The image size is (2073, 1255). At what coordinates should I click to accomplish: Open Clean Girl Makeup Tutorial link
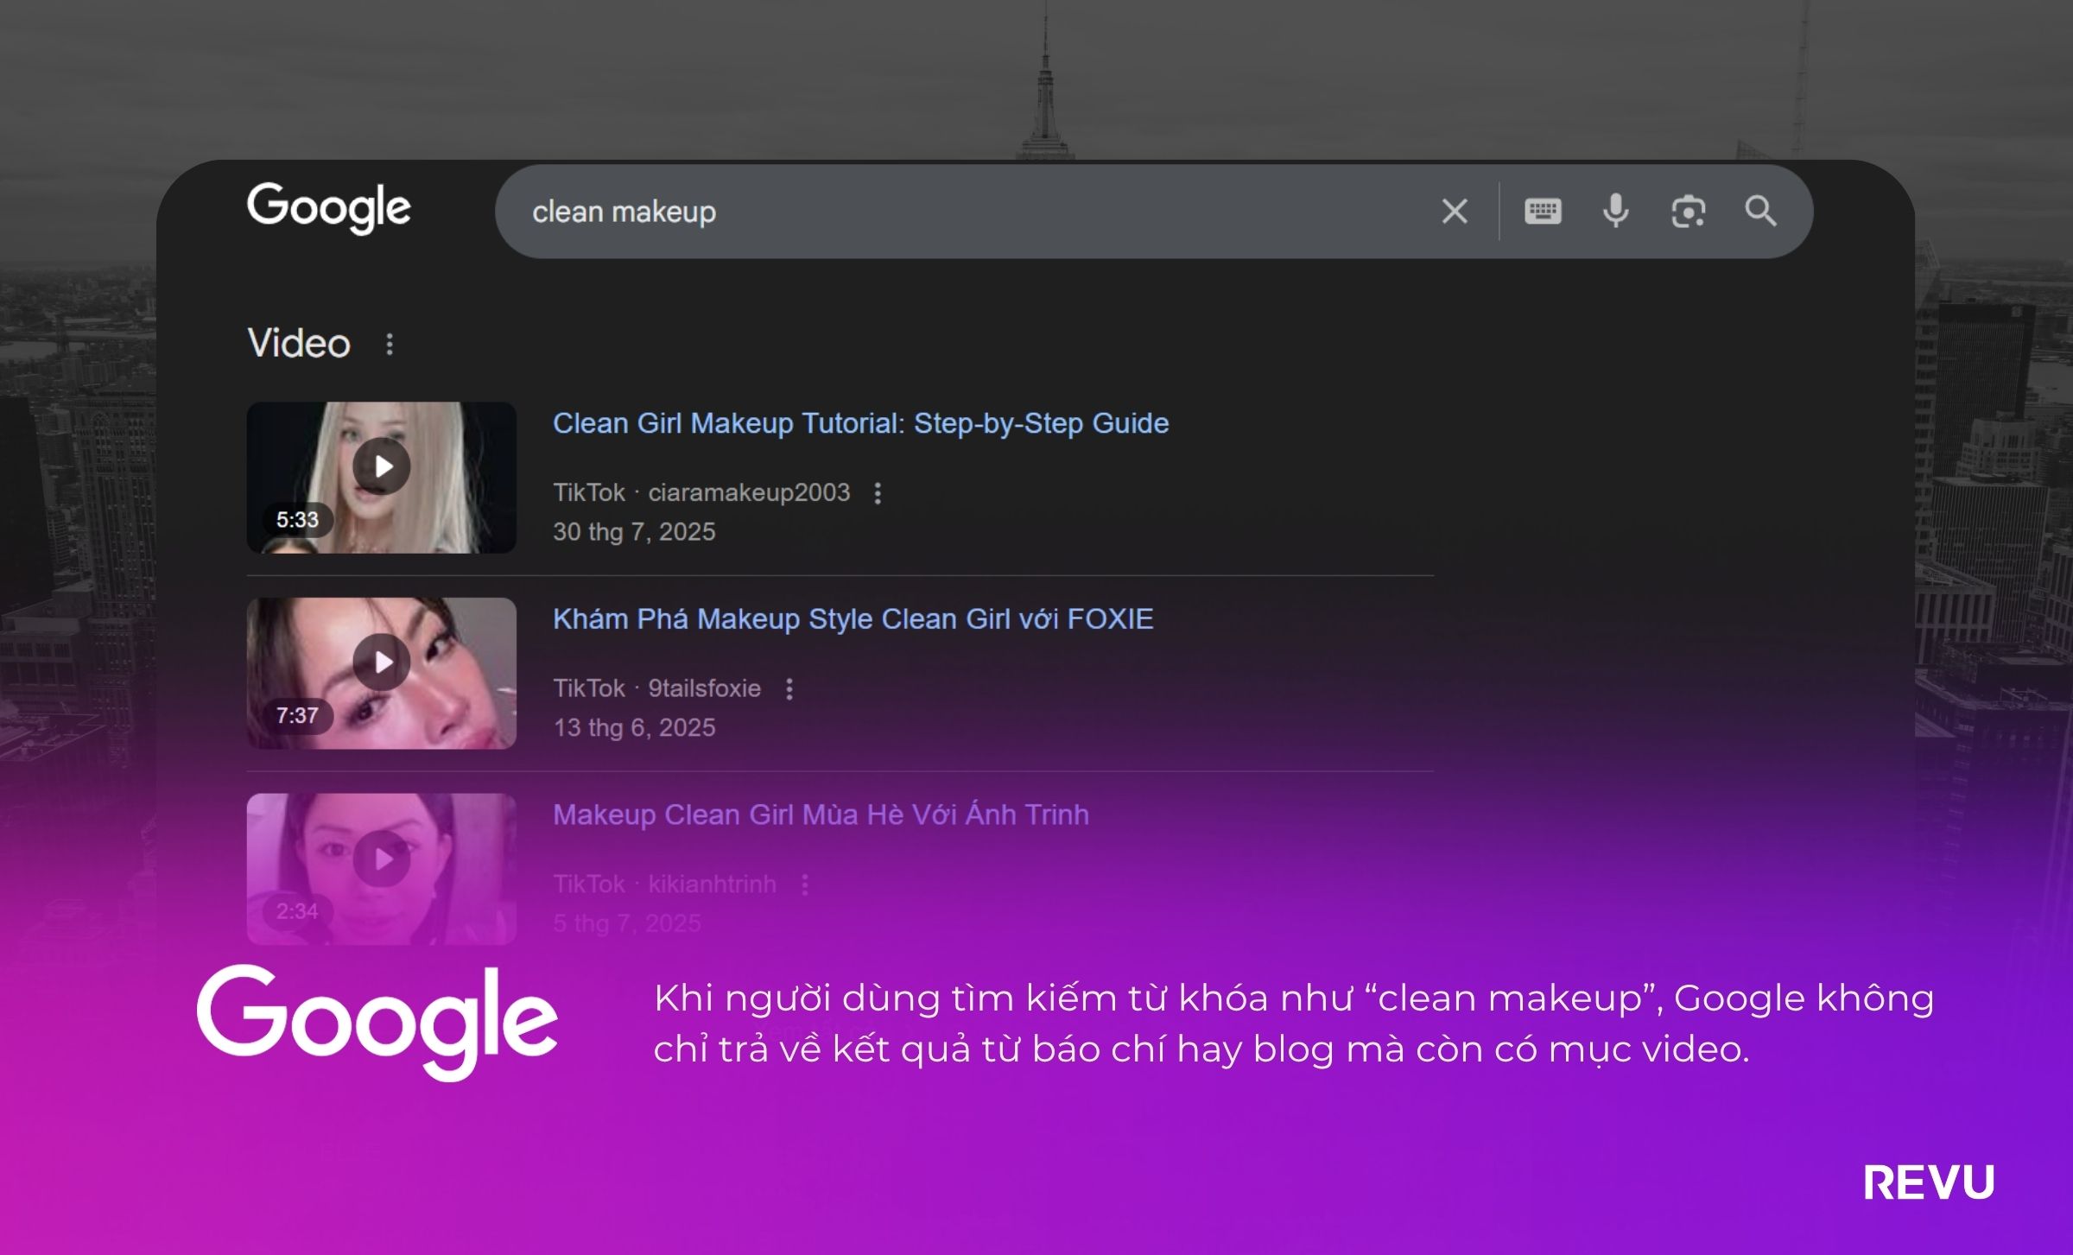(x=860, y=423)
